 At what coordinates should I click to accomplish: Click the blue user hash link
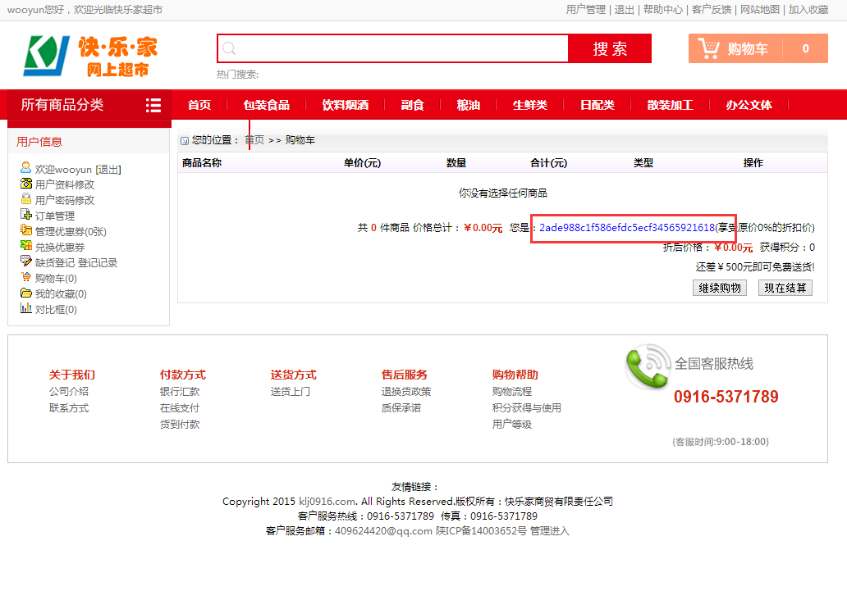click(x=626, y=228)
